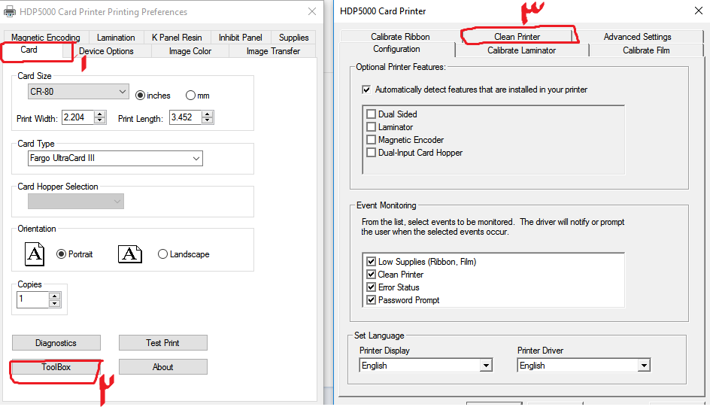Close the HDP5000 Card Printer toolbox window

tap(699, 11)
